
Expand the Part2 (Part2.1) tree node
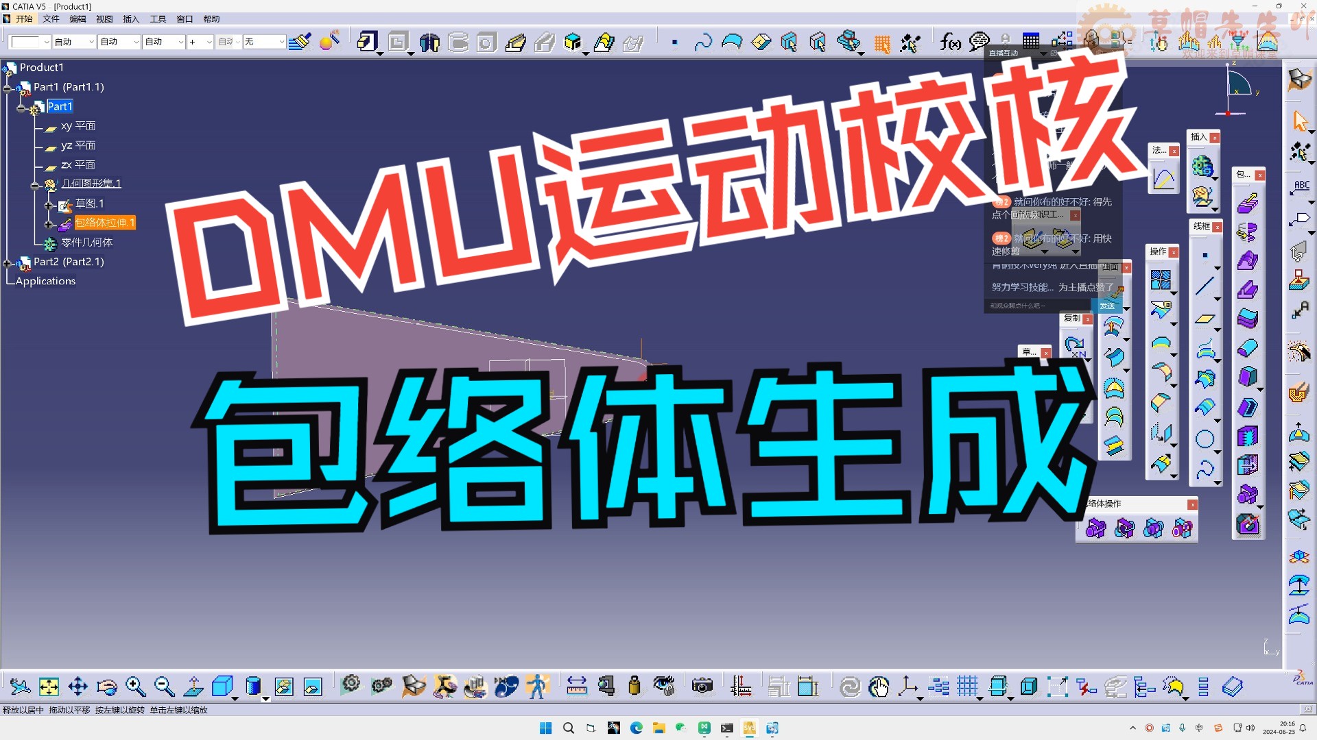[8, 262]
